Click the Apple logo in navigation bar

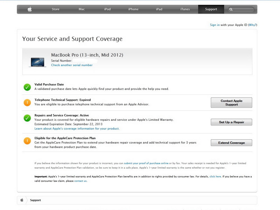click(x=30, y=9)
